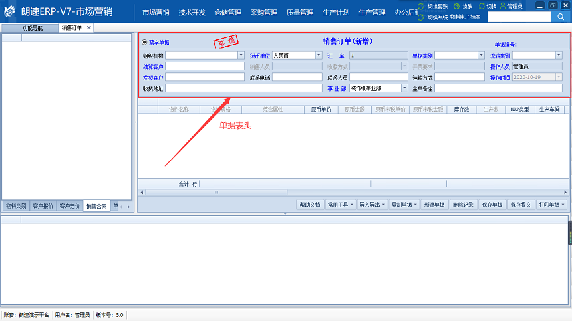
Task: Select the 蓝字单据 radio button
Action: click(x=144, y=43)
